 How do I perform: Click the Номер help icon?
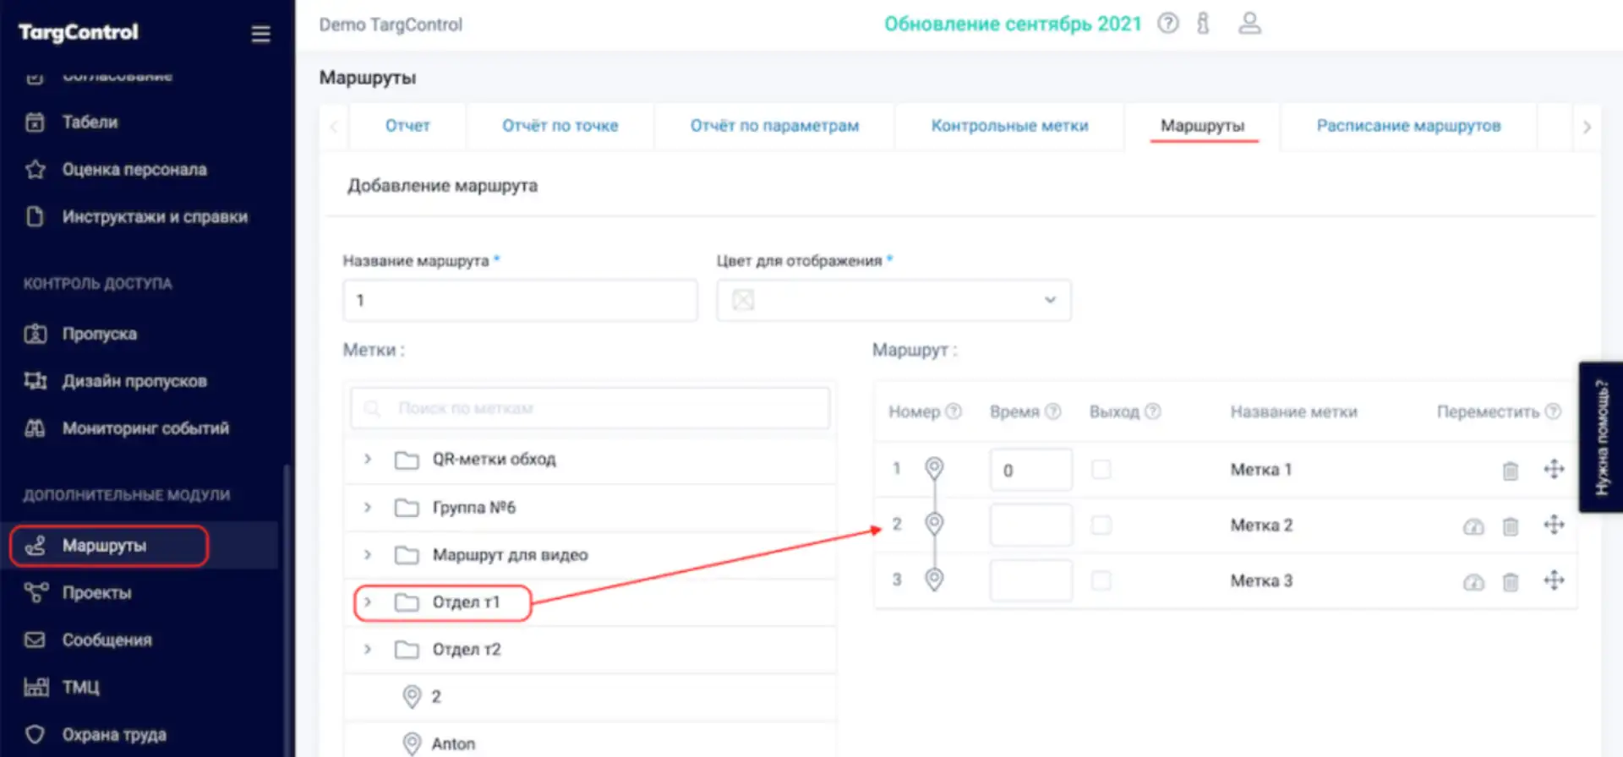954,411
